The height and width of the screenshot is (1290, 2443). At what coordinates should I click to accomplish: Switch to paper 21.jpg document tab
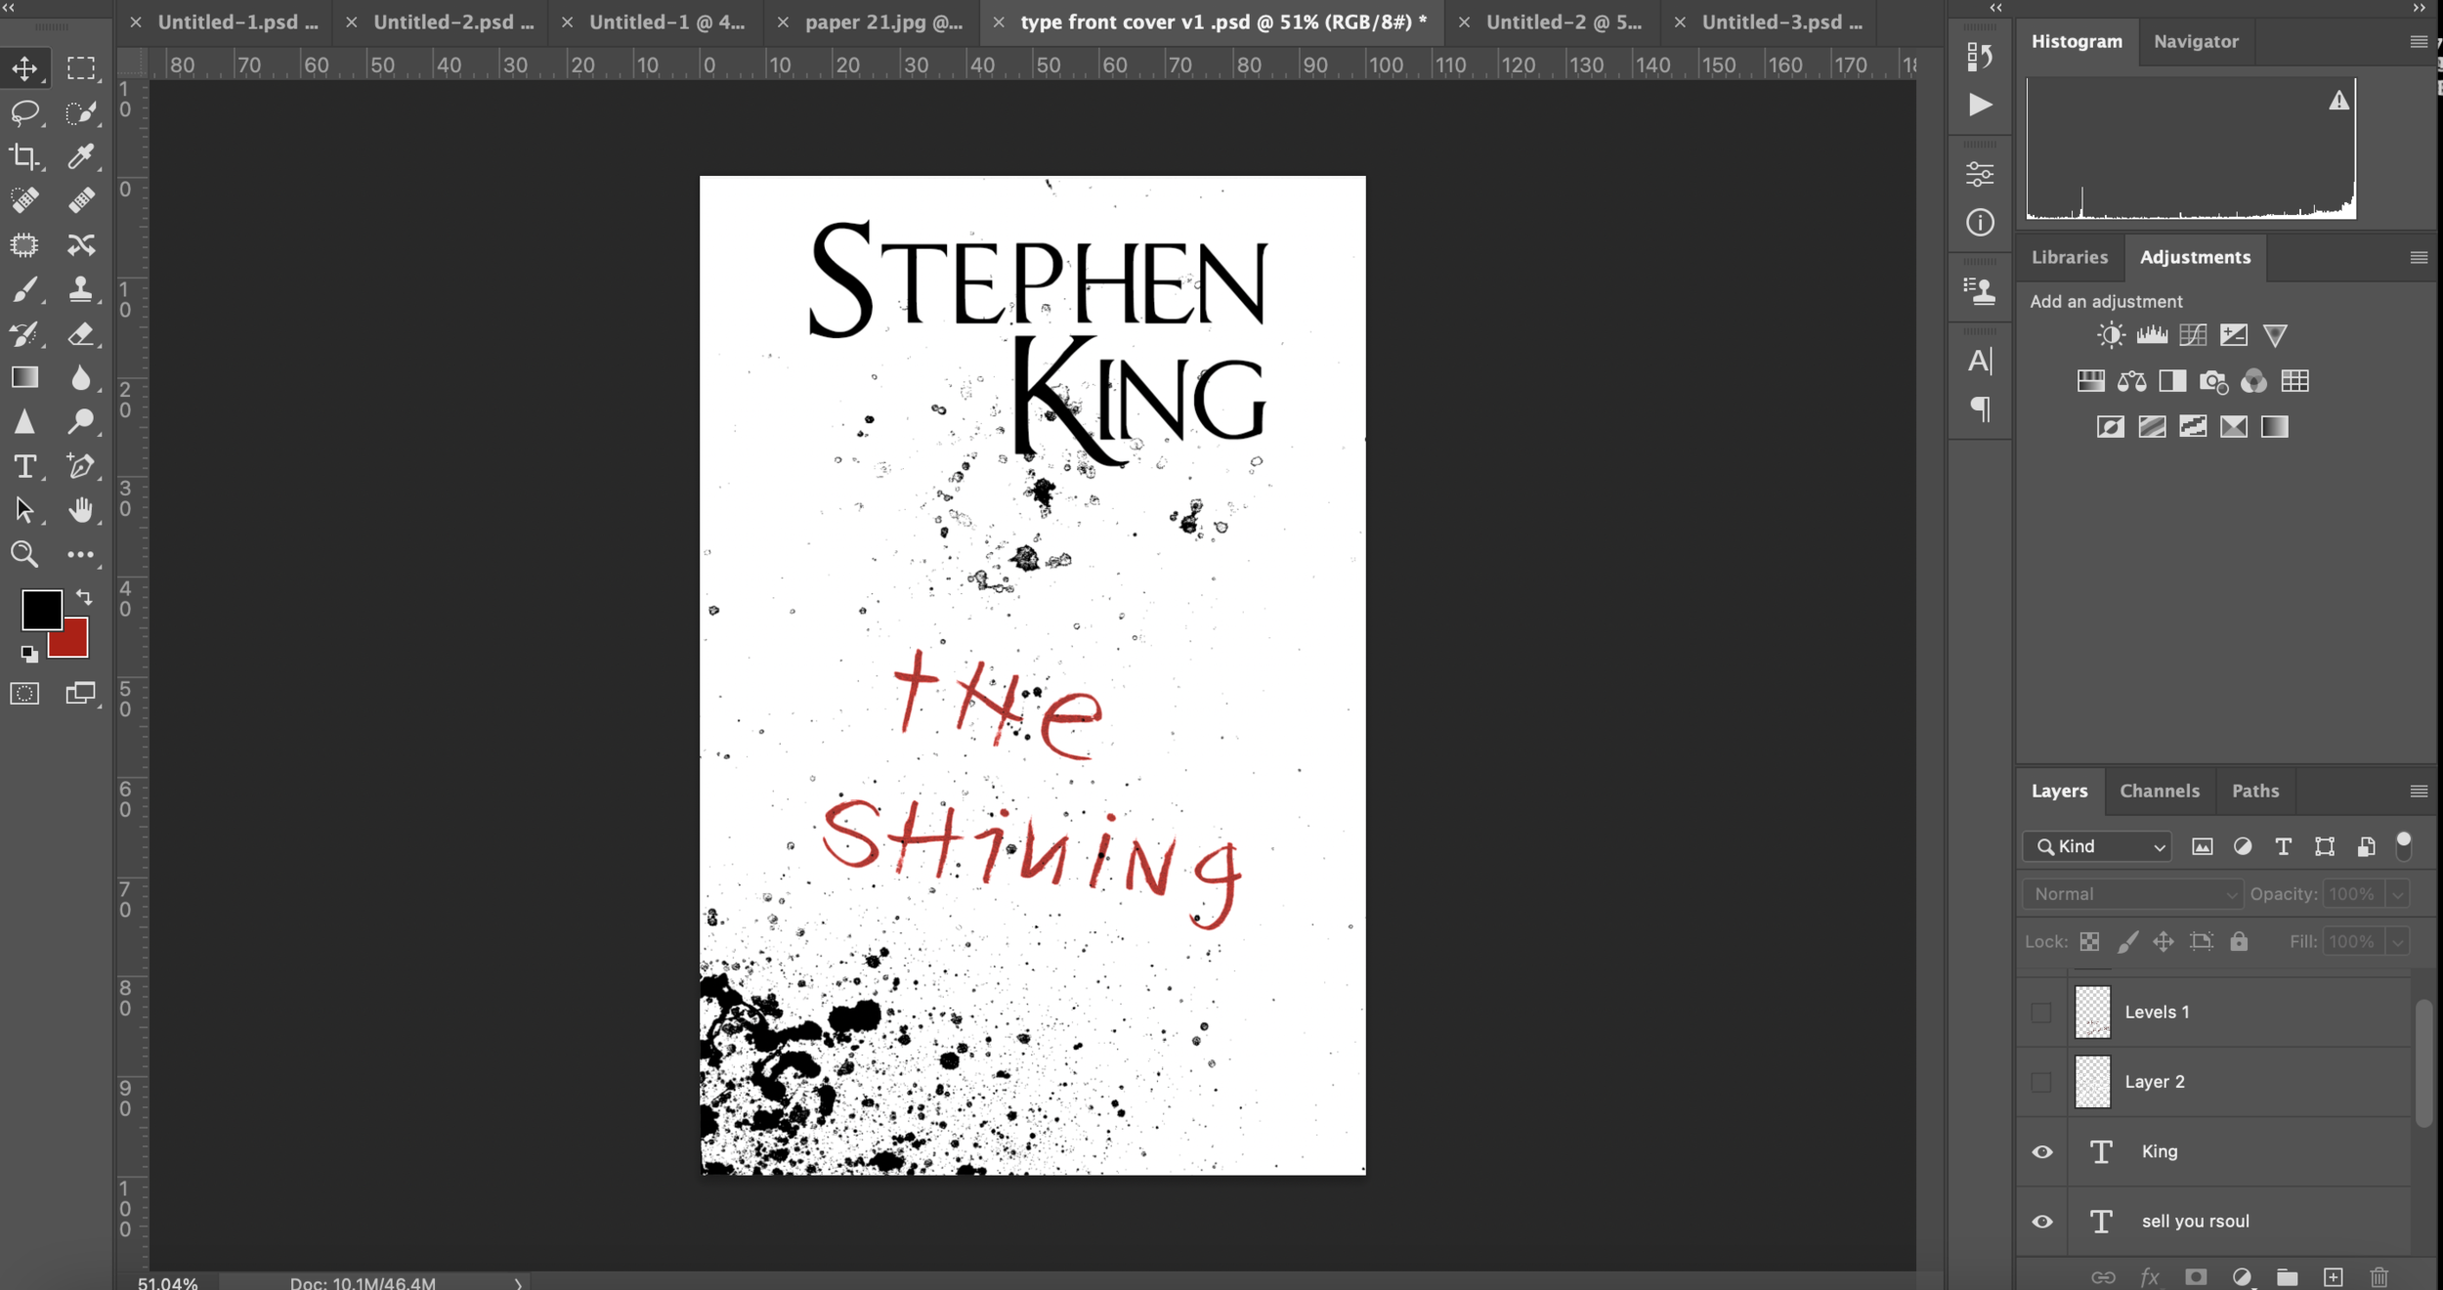tap(882, 21)
